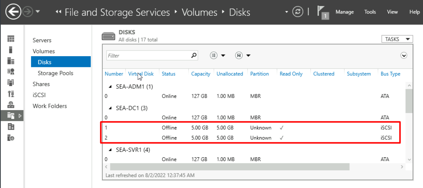Refresh Server Manager using the refresh icon
423x188 pixels.
point(298,12)
